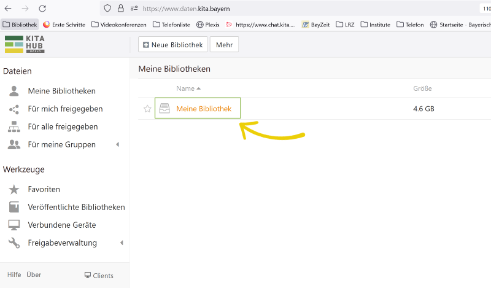Open the Hilfe link
The image size is (491, 288).
(x=14, y=275)
